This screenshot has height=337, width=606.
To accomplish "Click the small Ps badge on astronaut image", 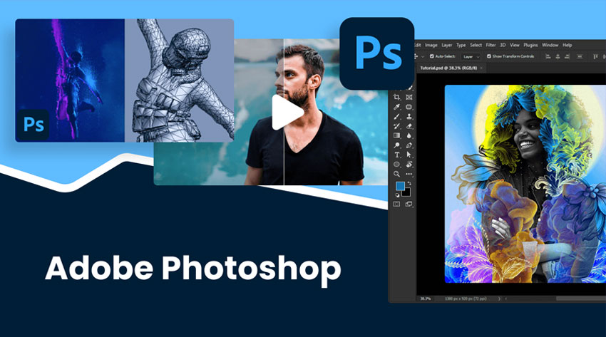I will (x=34, y=125).
